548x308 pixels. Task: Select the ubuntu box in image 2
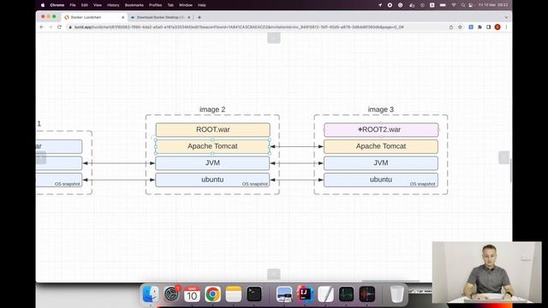212,180
